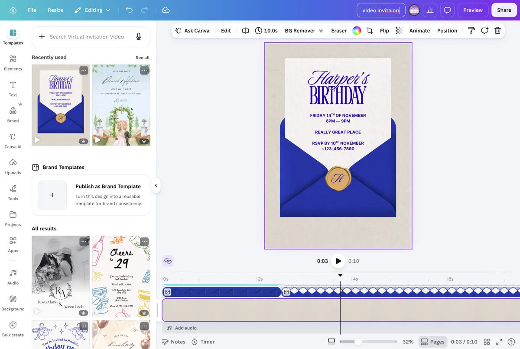This screenshot has width=520, height=349.
Task: Open the Projects sidebar tab
Action: (x=13, y=219)
